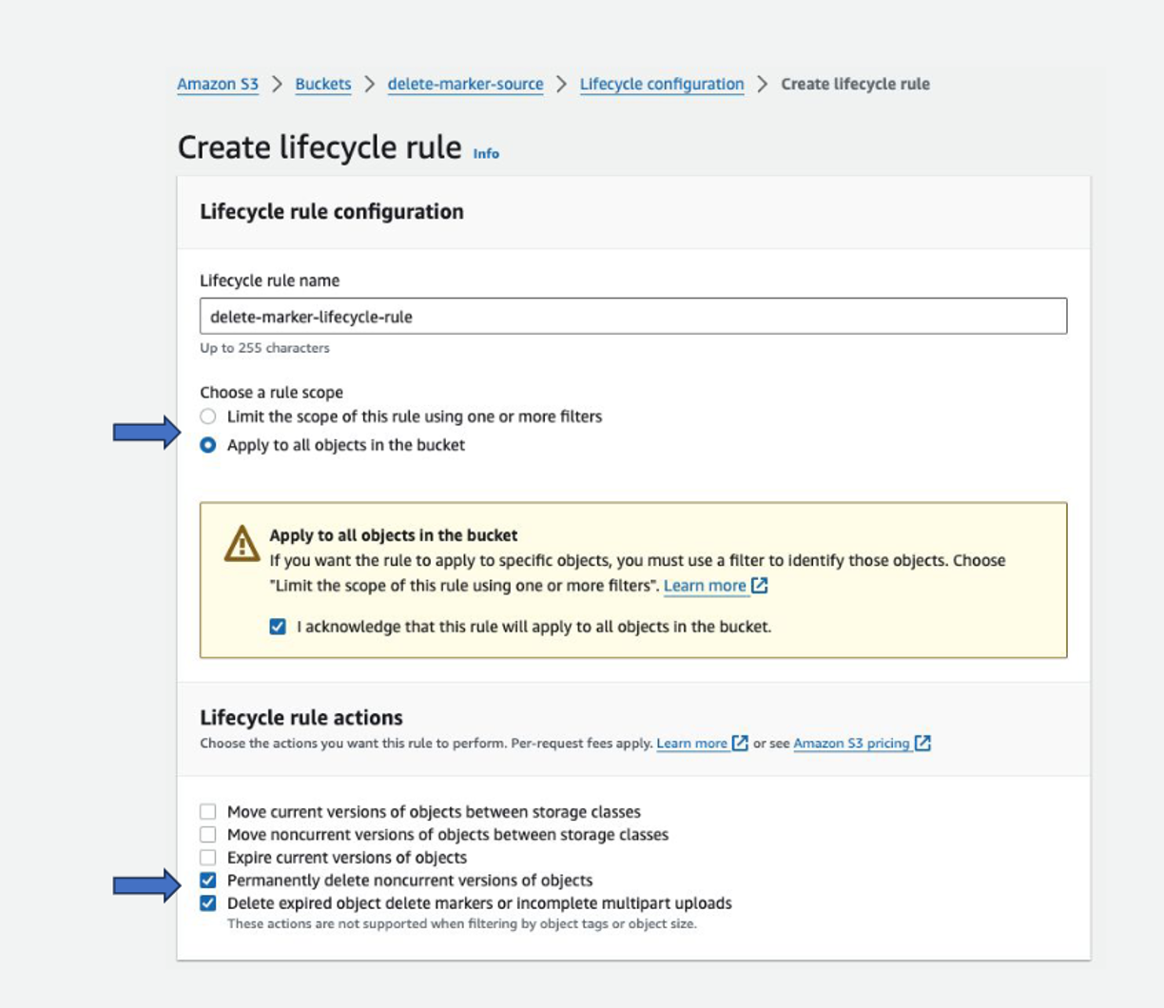Viewport: 1164px width, 1008px height.
Task: Select "Apply to all objects in the bucket"
Action: pos(207,443)
